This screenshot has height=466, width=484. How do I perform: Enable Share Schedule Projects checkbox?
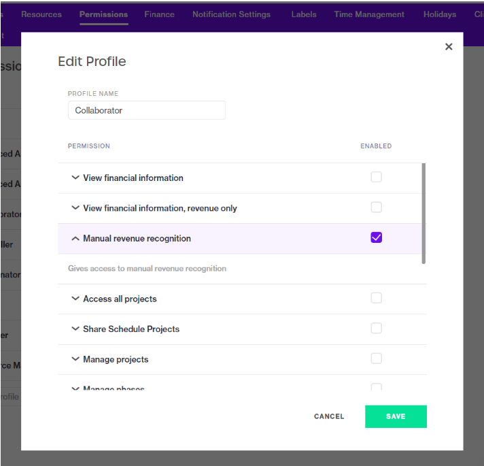(376, 329)
